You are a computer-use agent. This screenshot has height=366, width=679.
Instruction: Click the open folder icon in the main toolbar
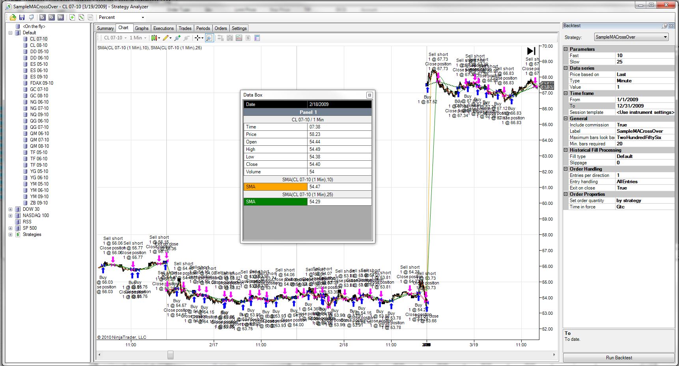click(x=13, y=17)
